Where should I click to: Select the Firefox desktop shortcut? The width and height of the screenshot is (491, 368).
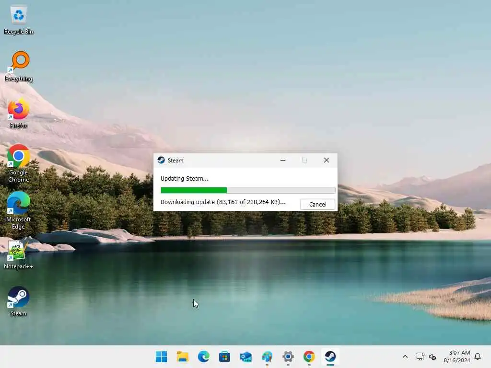(19, 113)
